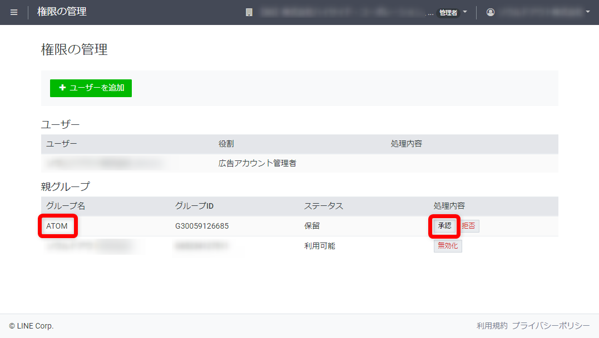Viewport: 599px width, 338px height.
Task: Click the グループ名 column header
Action: [66, 206]
